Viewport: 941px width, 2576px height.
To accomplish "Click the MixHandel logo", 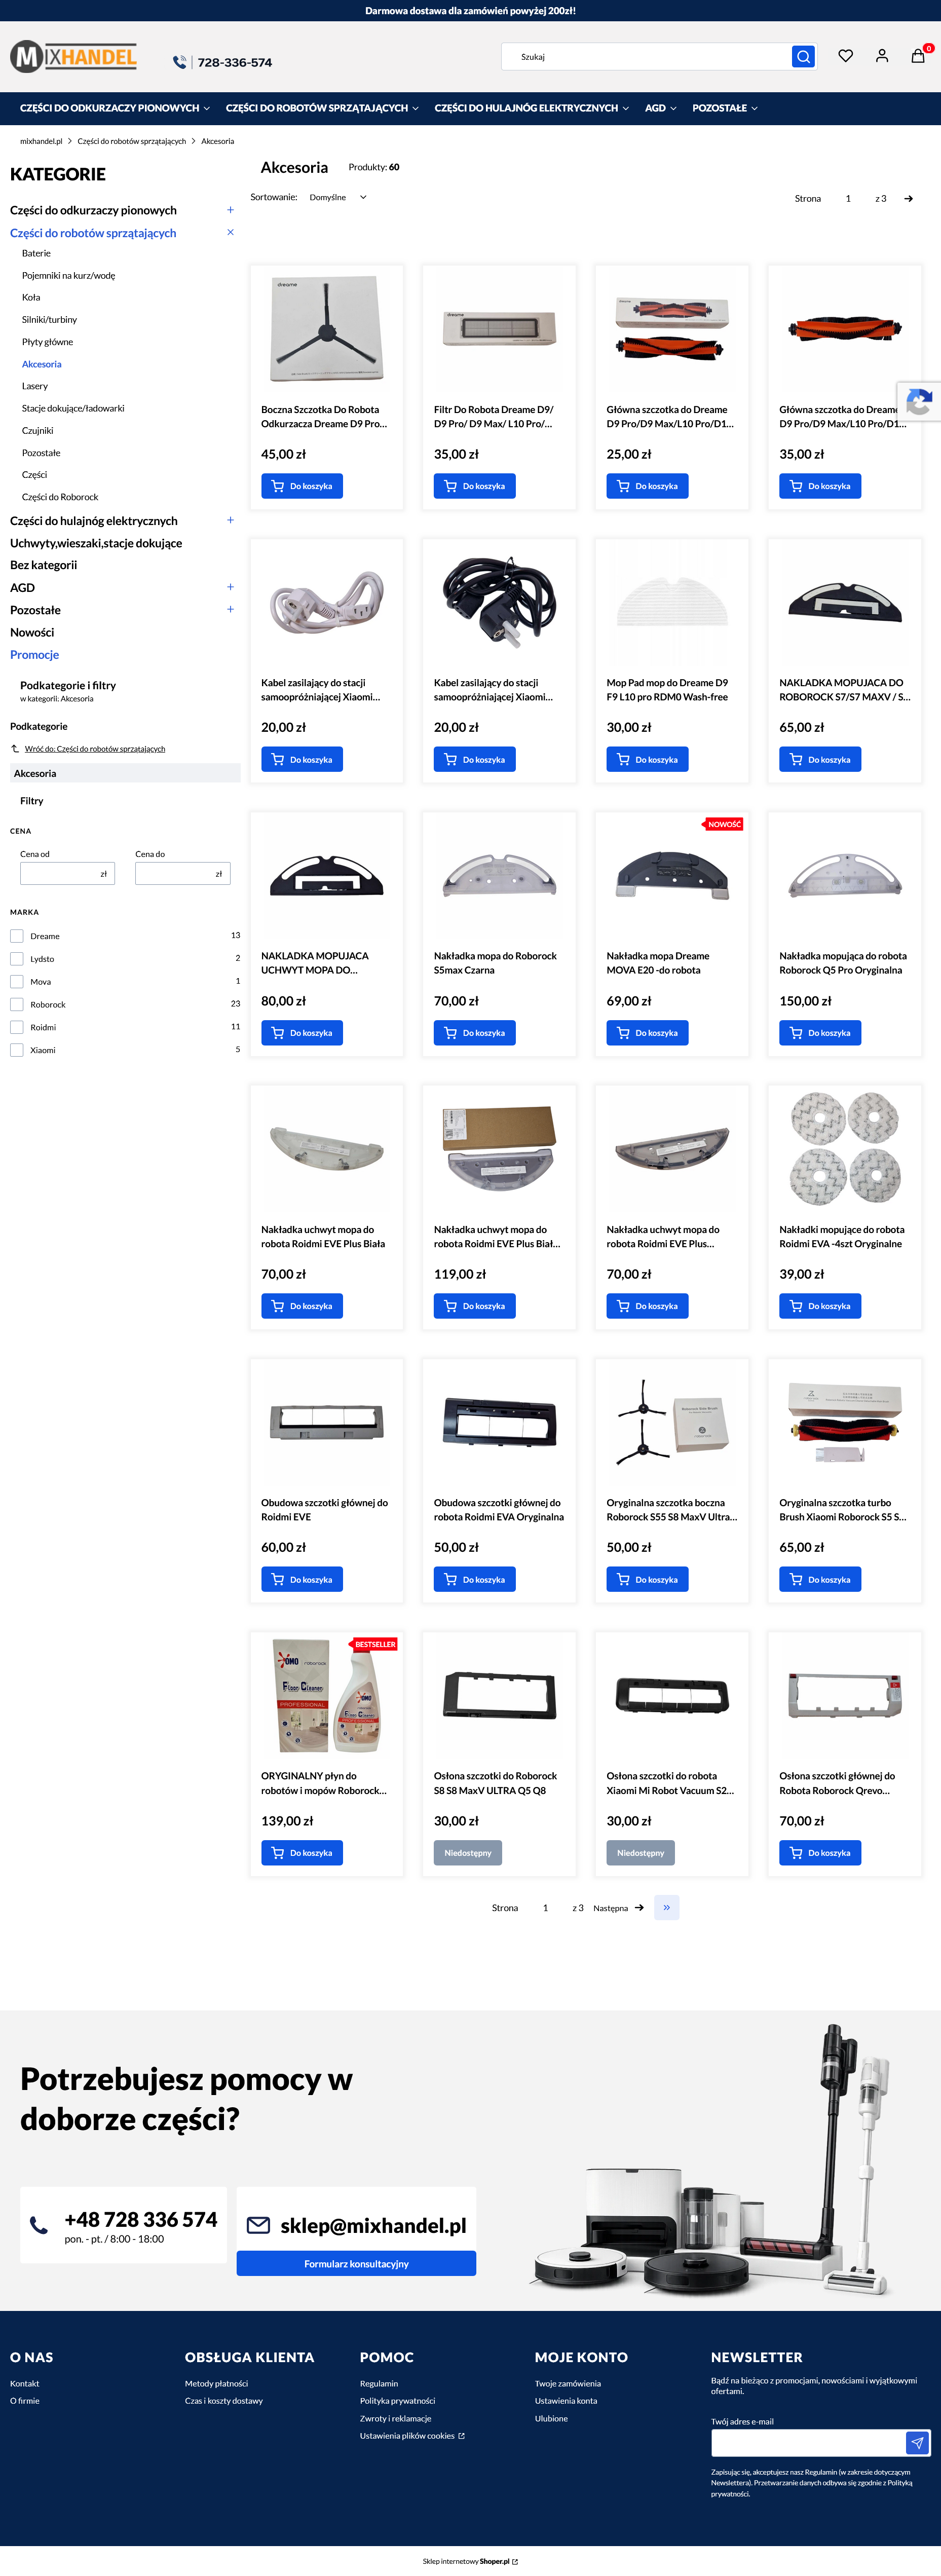I will pyautogui.click(x=74, y=57).
